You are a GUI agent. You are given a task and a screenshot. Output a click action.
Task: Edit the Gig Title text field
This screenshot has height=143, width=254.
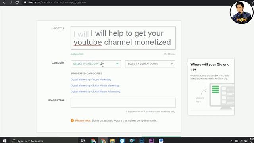(123, 38)
